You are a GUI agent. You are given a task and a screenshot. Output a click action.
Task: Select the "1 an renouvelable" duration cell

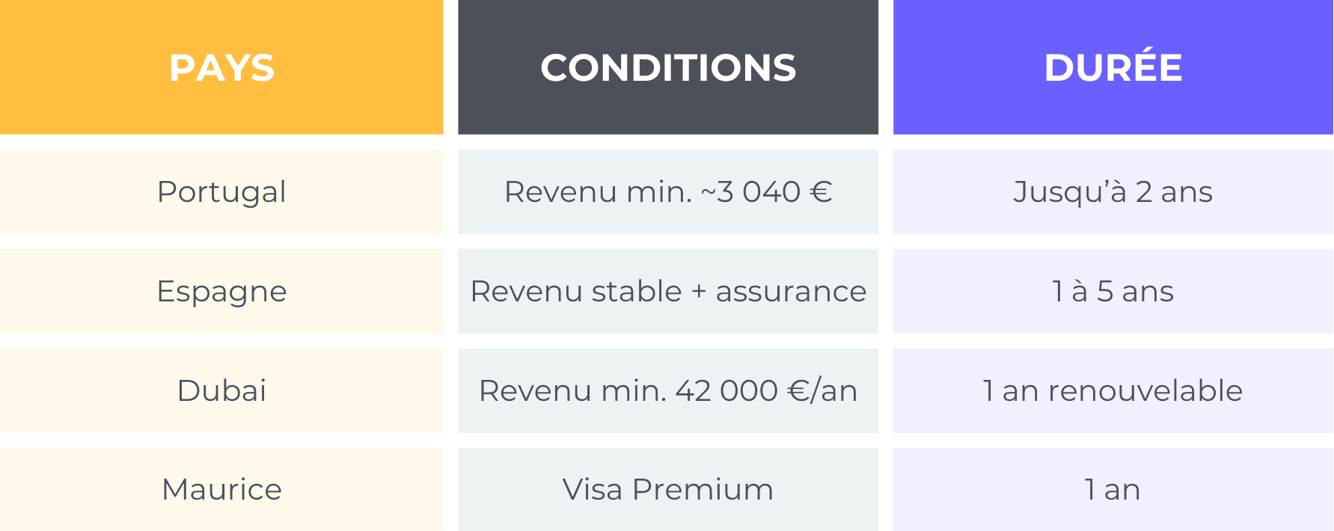(x=1113, y=390)
